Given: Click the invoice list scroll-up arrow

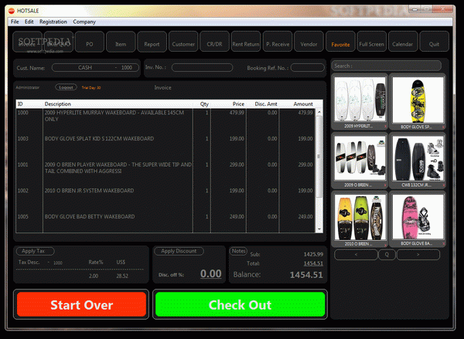Looking at the screenshot, I should click(x=319, y=112).
